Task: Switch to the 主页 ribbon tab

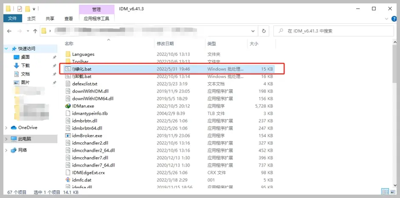Action: pos(31,18)
